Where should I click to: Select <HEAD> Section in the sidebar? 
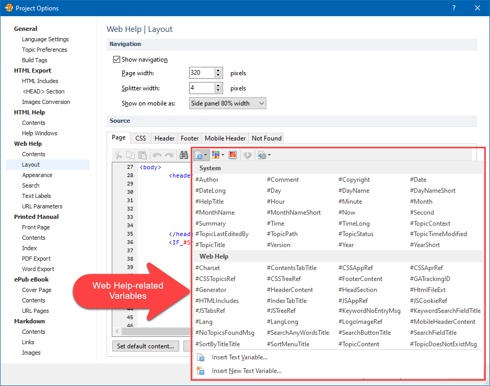[x=43, y=91]
